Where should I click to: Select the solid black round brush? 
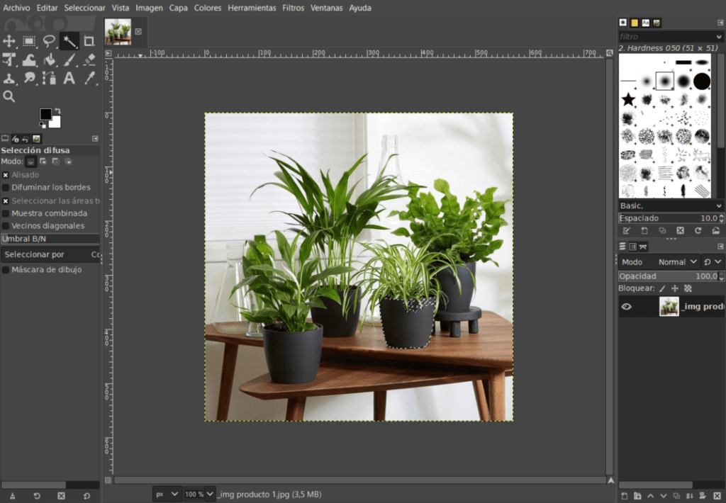(701, 81)
